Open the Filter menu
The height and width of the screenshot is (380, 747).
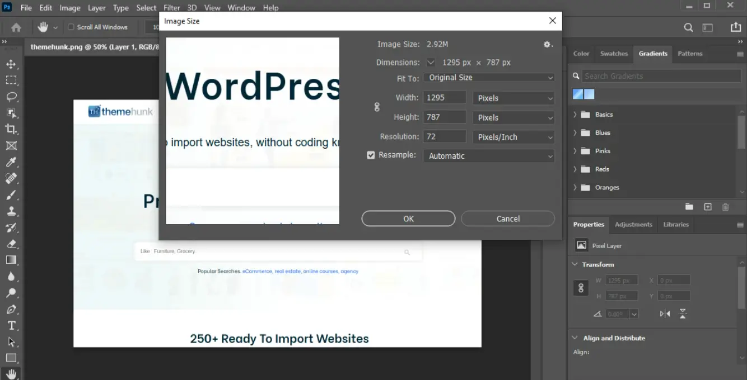(171, 8)
